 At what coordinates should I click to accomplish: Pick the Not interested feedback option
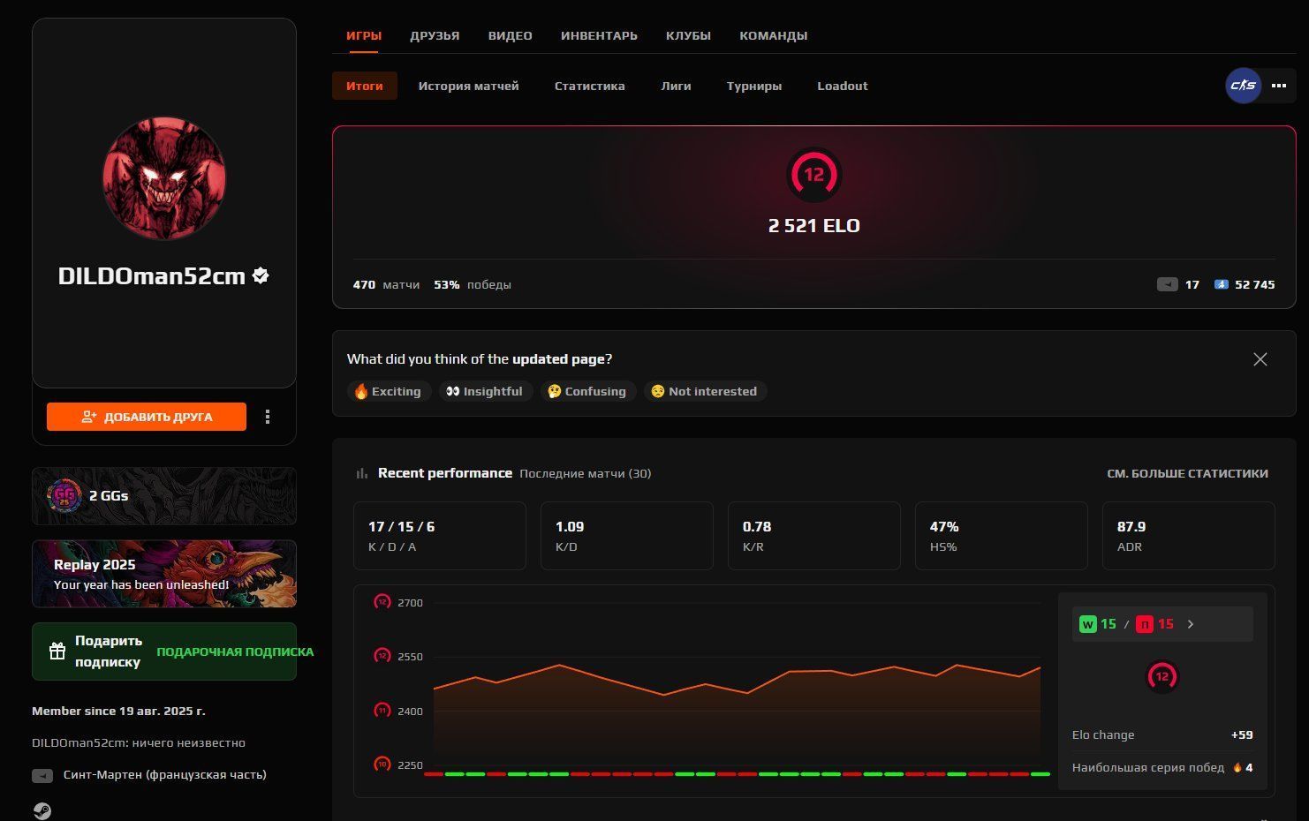(x=704, y=391)
